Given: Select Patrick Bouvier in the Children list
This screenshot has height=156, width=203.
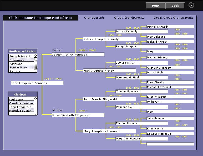Looking at the screenshot, I should pos(21,110).
